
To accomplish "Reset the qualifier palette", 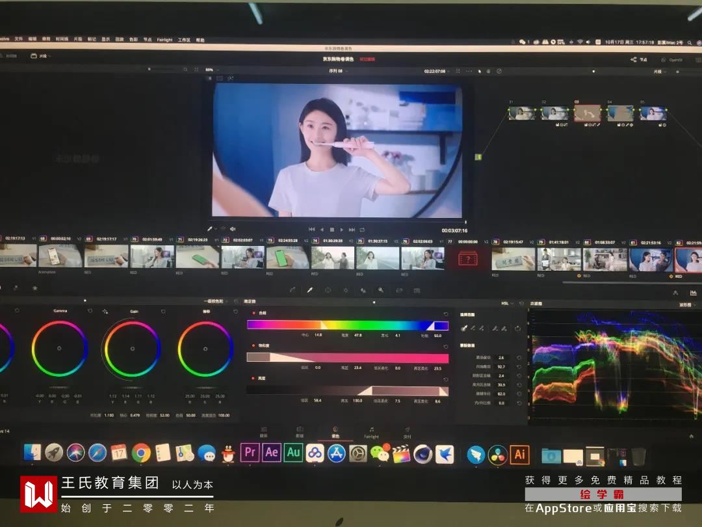I will pyautogui.click(x=521, y=303).
